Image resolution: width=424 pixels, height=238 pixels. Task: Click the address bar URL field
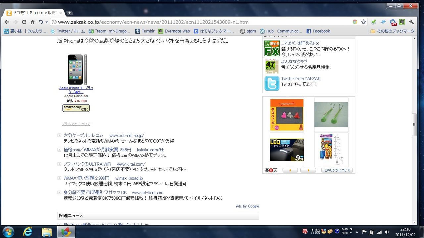point(202,22)
